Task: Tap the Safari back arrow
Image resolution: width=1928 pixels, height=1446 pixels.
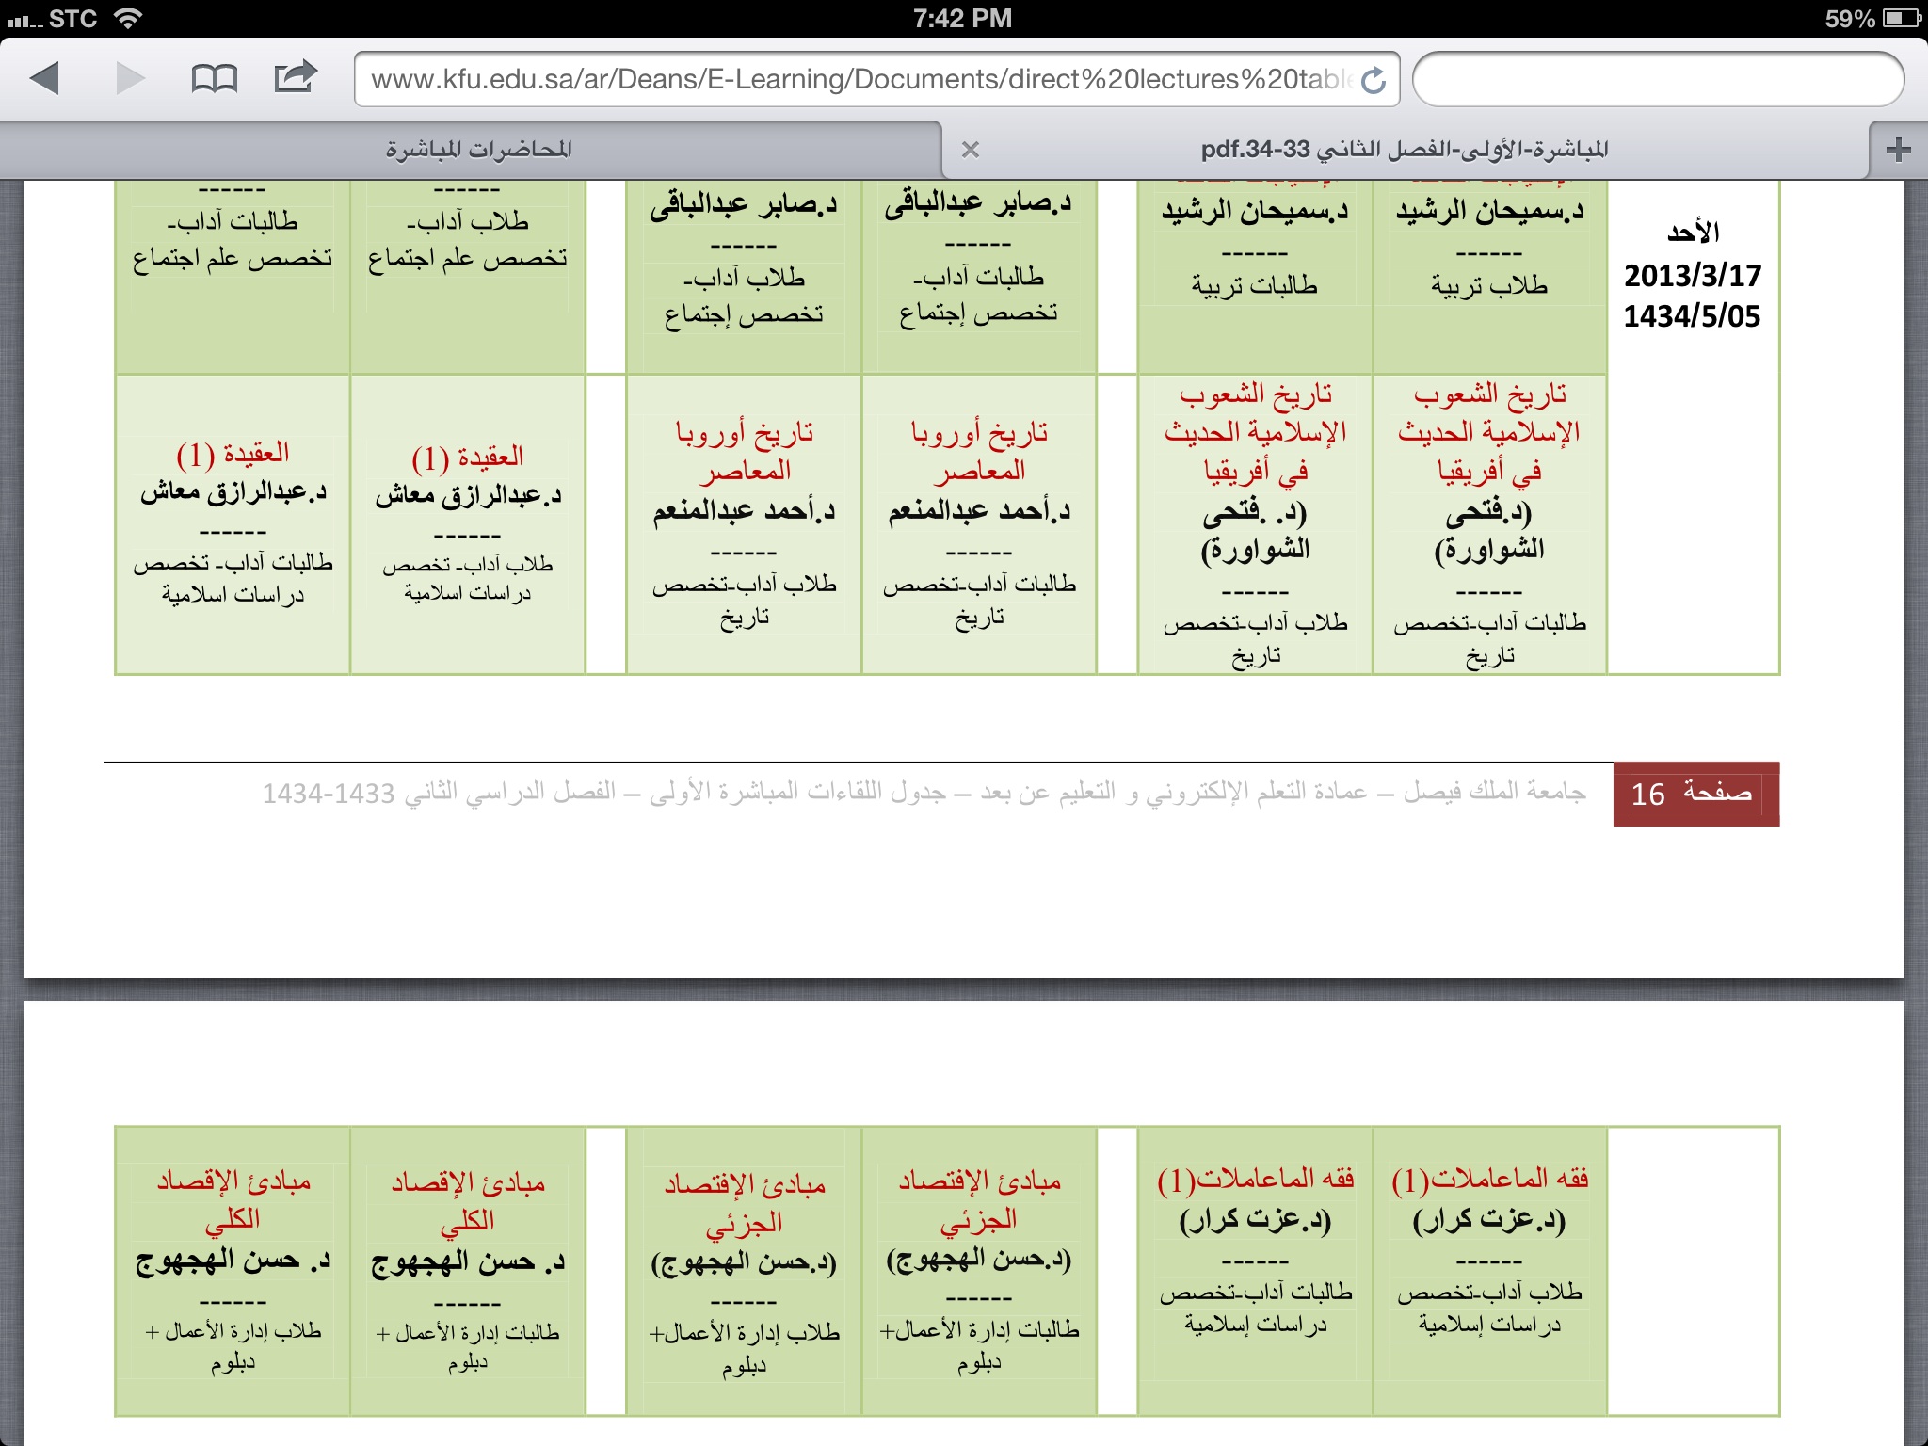Action: click(x=45, y=78)
